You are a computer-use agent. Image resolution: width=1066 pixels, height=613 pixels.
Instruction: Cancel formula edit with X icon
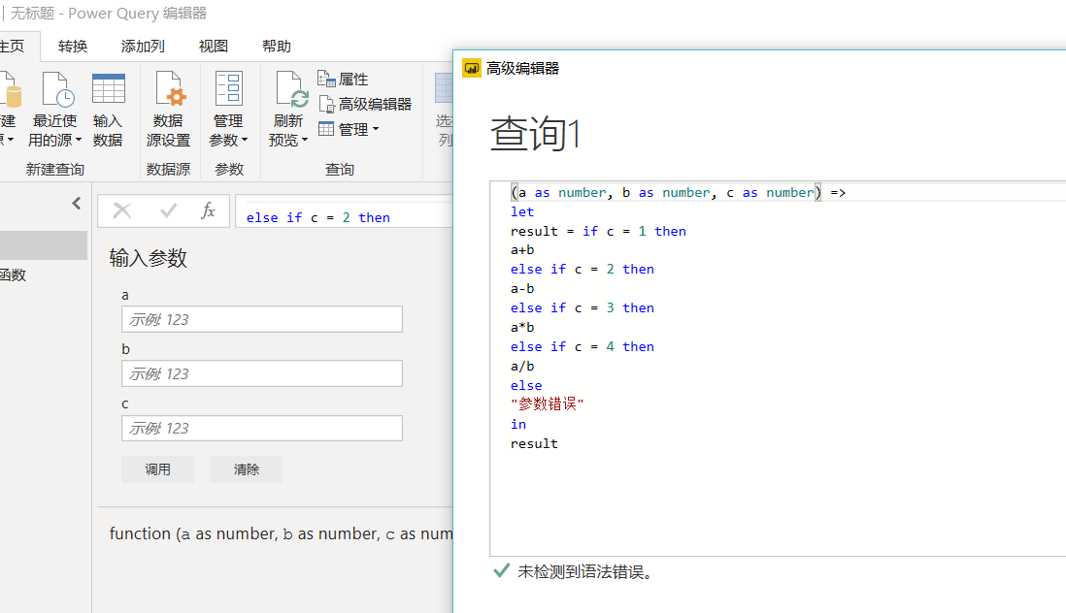click(122, 210)
